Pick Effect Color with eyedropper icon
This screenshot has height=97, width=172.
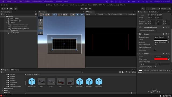tap(169, 59)
